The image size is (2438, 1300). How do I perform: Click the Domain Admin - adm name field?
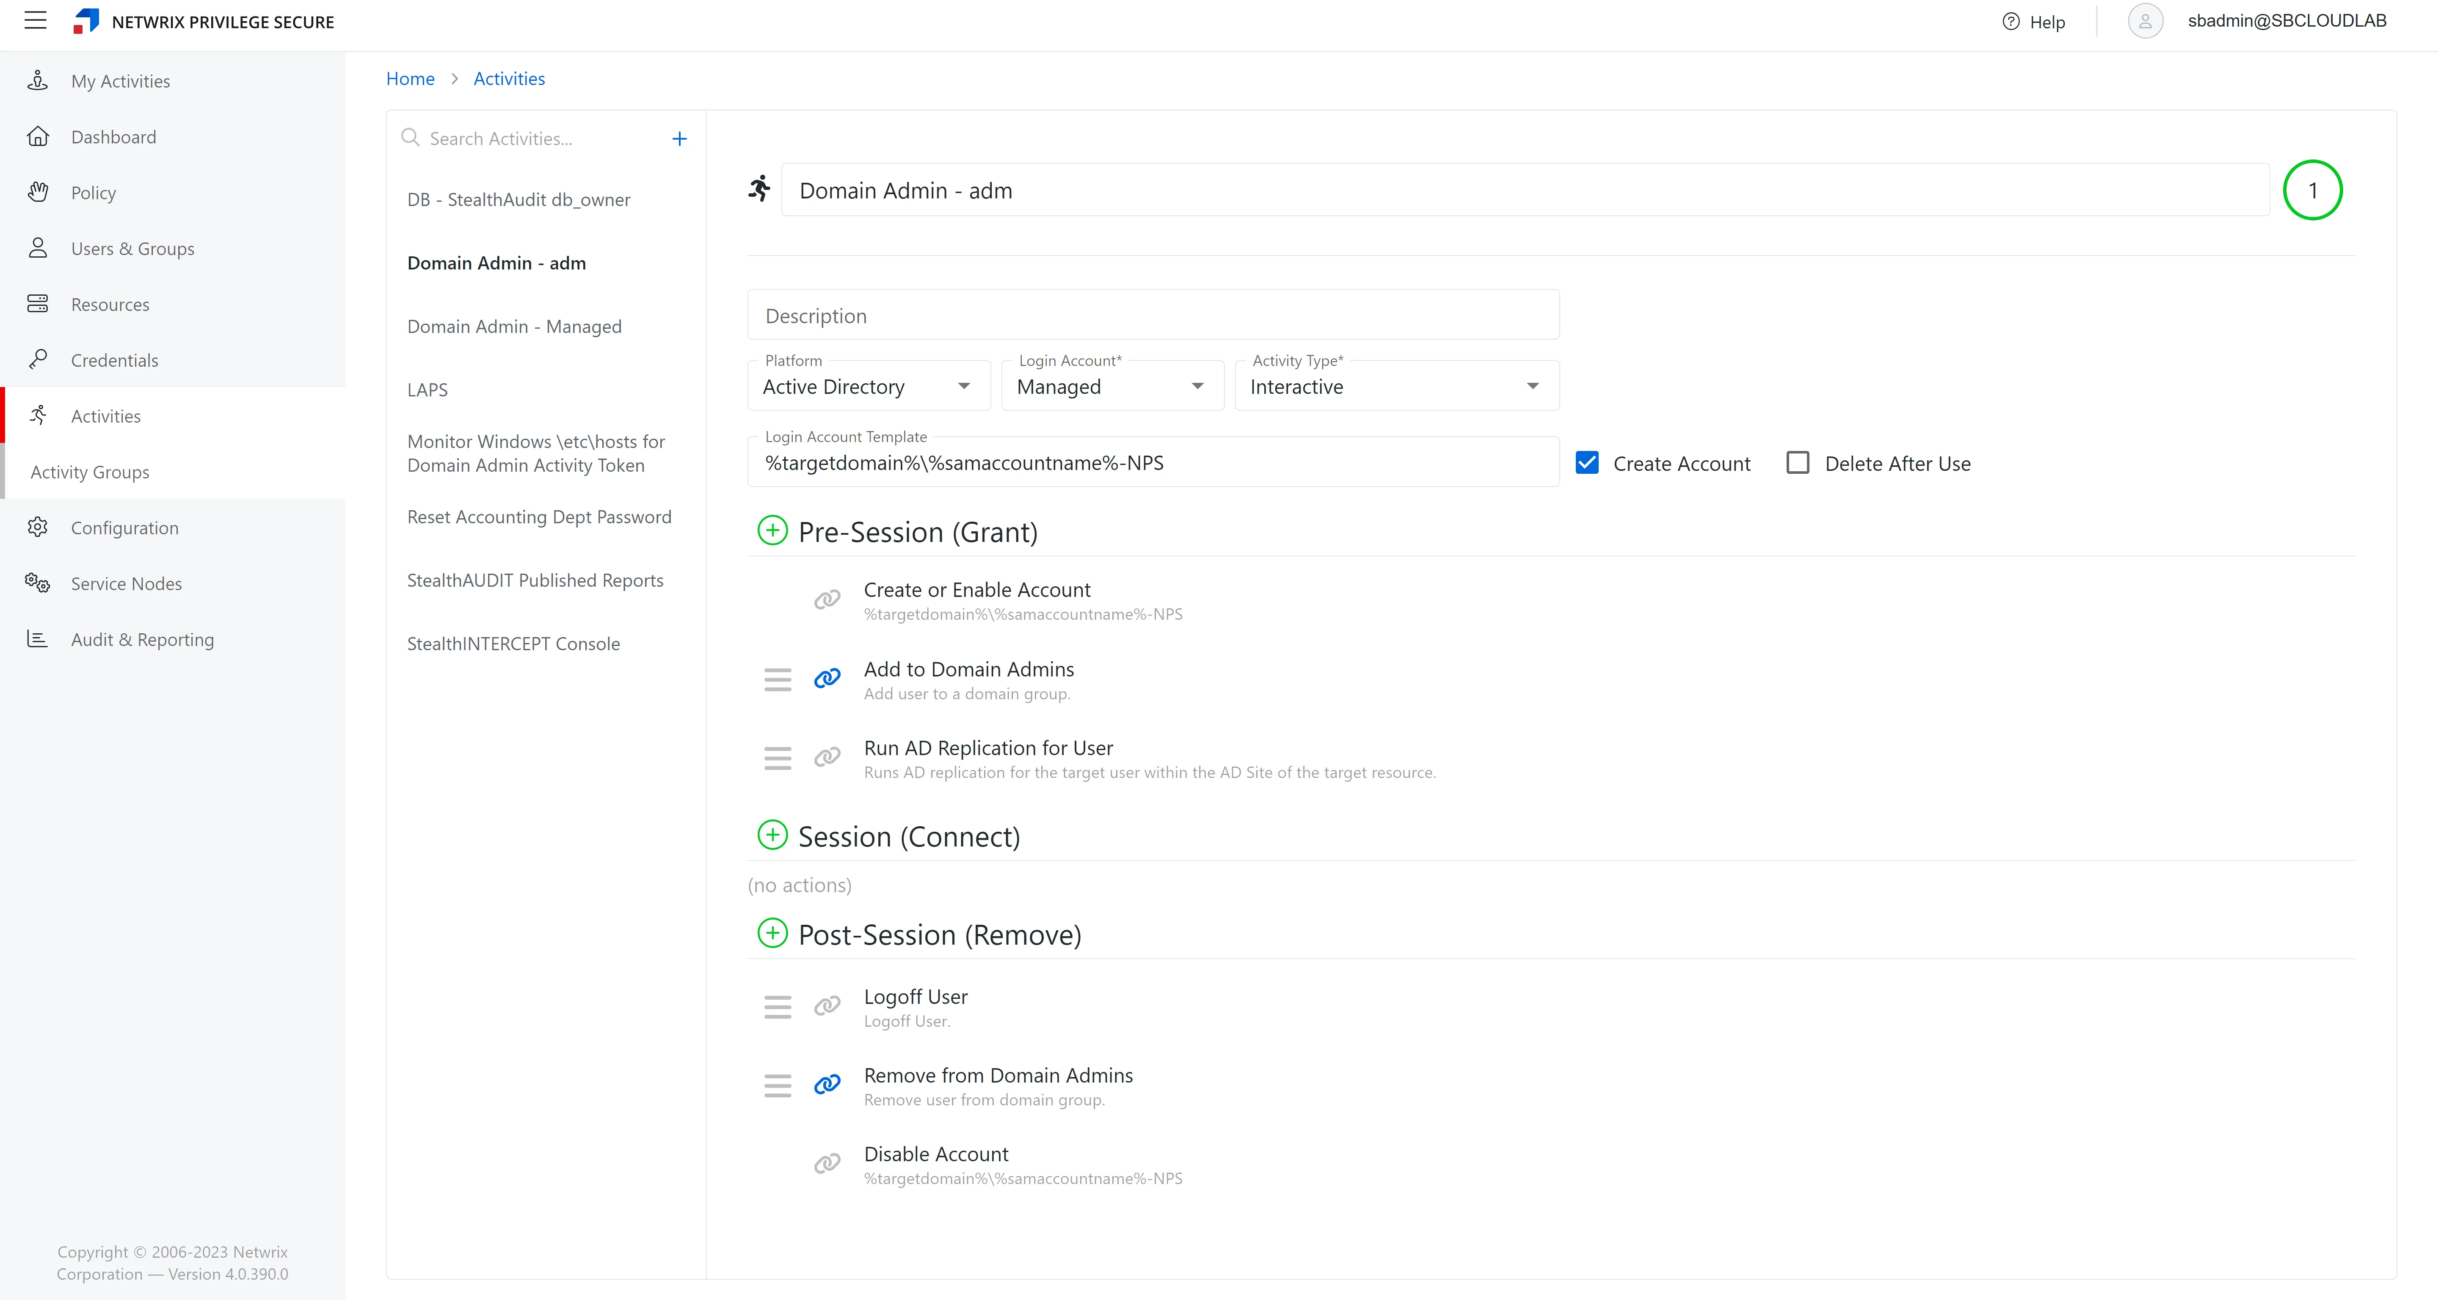click(1525, 190)
